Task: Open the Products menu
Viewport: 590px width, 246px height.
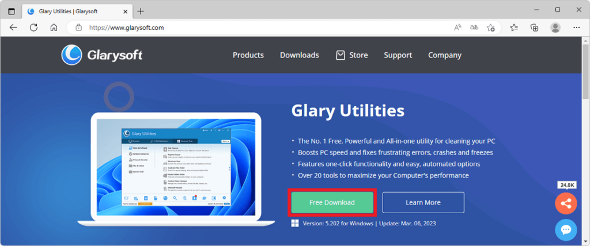Action: click(x=248, y=55)
